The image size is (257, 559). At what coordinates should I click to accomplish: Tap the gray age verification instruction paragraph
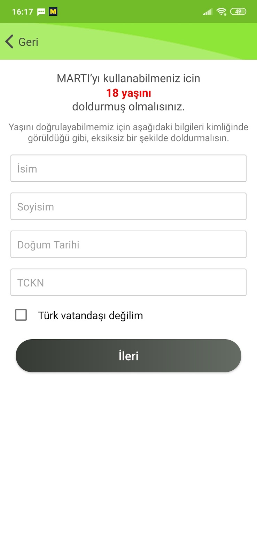point(128,132)
